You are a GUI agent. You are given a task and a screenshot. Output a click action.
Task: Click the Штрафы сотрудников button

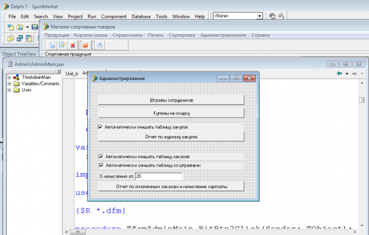pyautogui.click(x=171, y=100)
